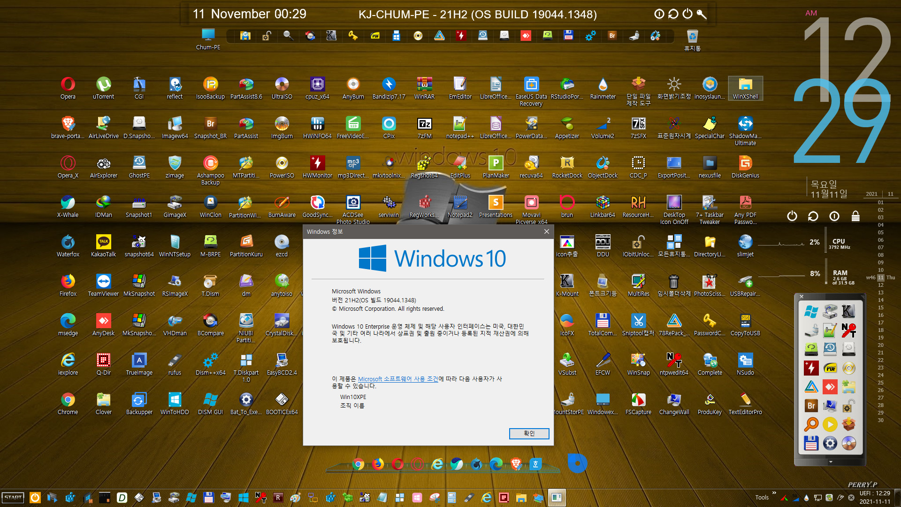Launch Dism++x64 desktop icon
The height and width of the screenshot is (507, 901).
click(211, 364)
